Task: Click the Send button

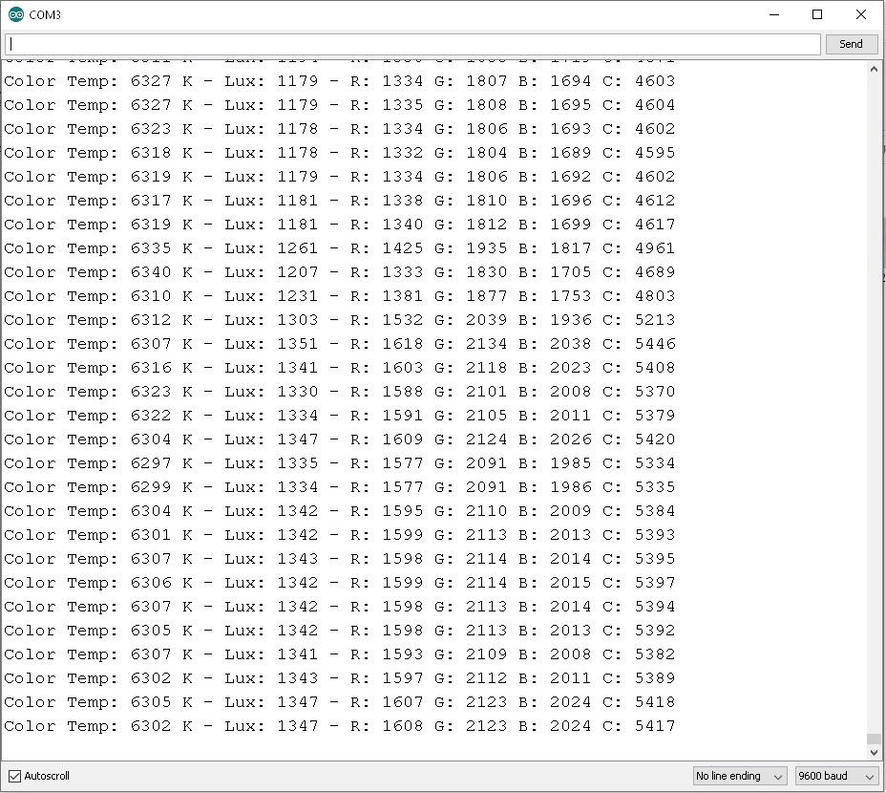Action: point(851,44)
